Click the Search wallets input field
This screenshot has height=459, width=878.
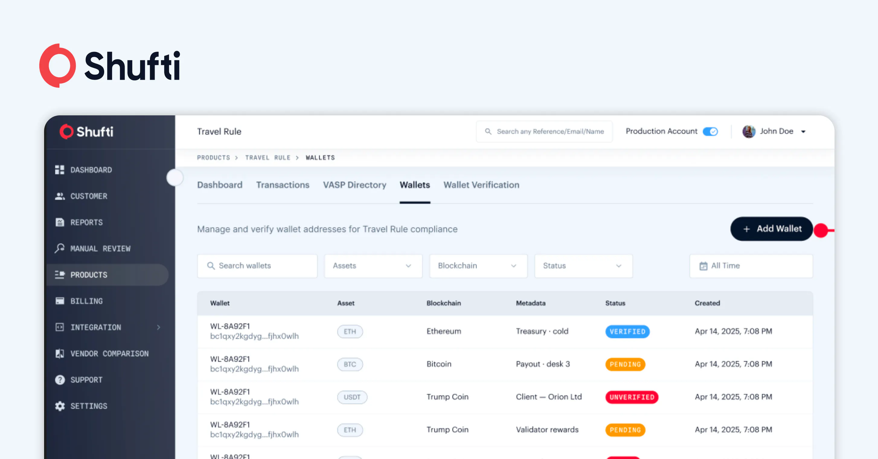tap(257, 266)
